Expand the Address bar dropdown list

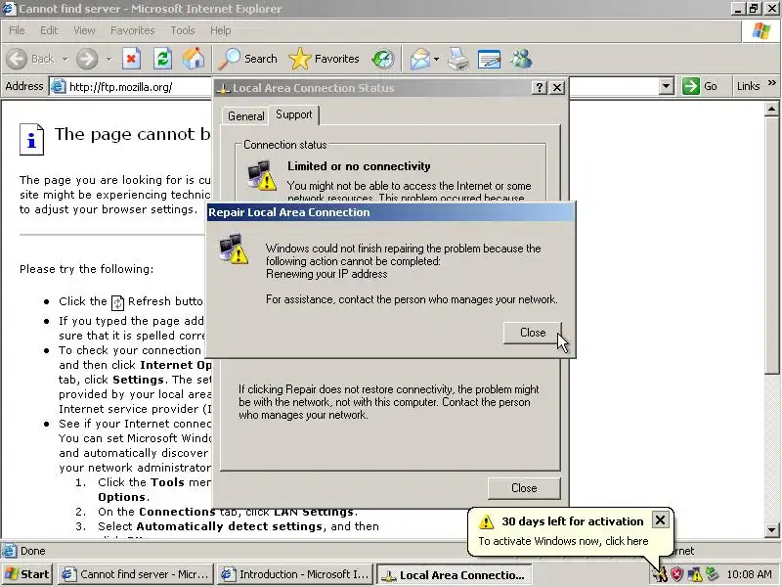667,86
